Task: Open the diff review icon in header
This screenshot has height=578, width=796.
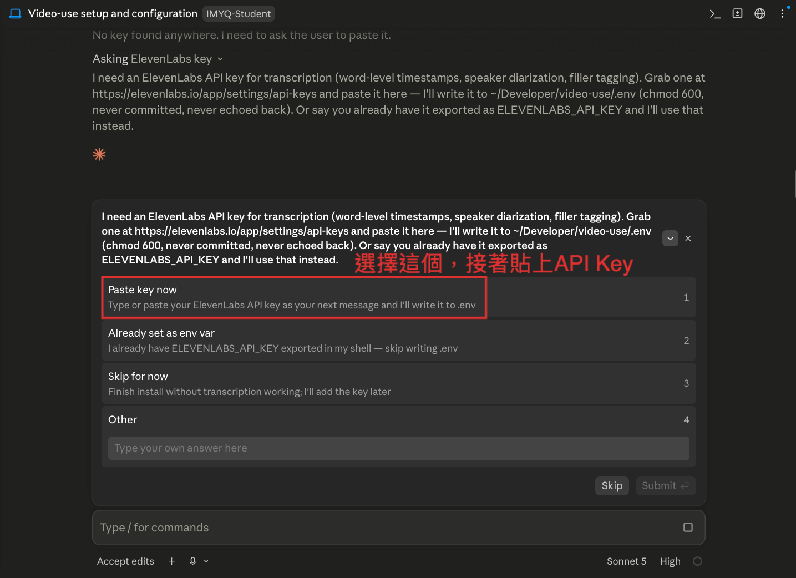Action: tap(737, 14)
